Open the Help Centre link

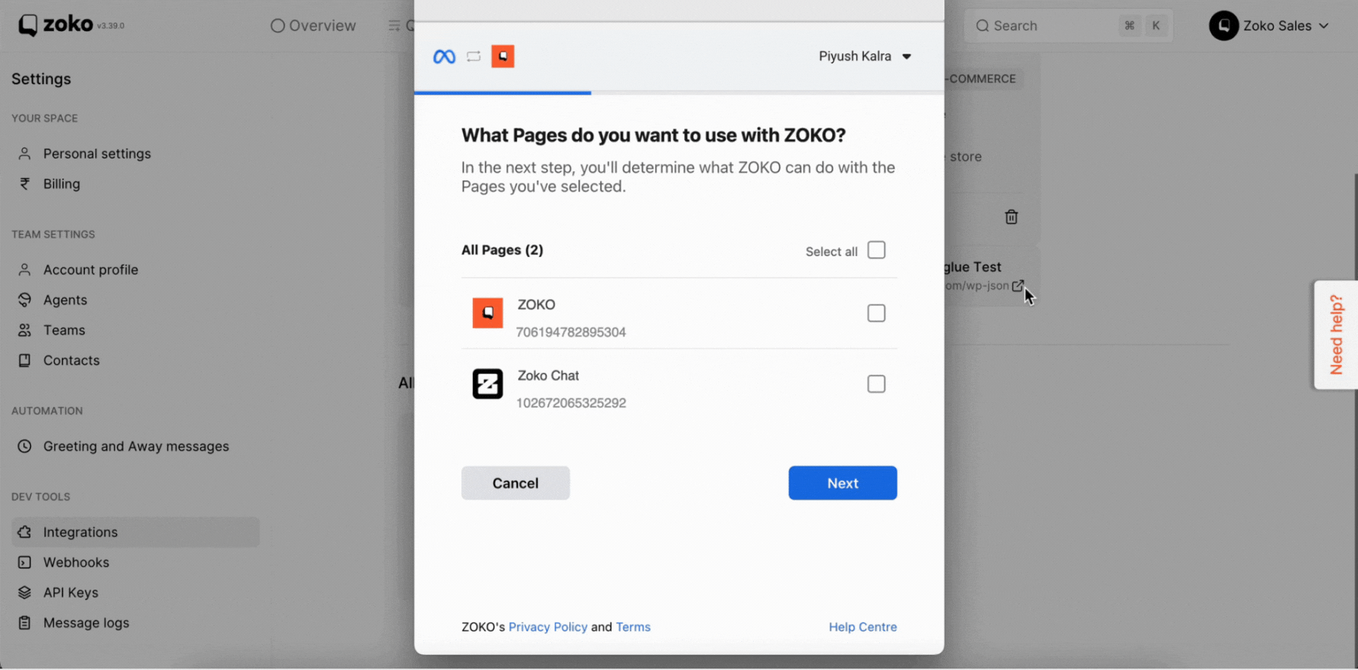863,627
